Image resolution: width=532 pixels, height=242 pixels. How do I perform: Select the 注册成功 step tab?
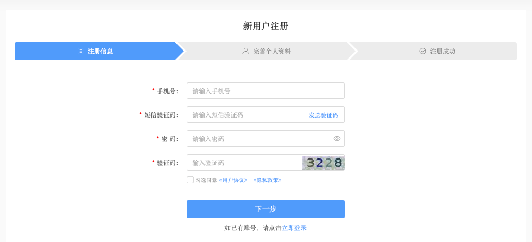[x=437, y=51]
